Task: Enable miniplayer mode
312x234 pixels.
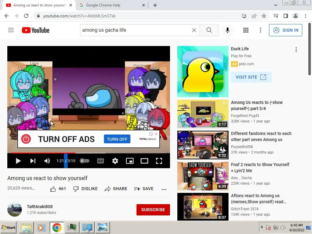Action: 130,161
